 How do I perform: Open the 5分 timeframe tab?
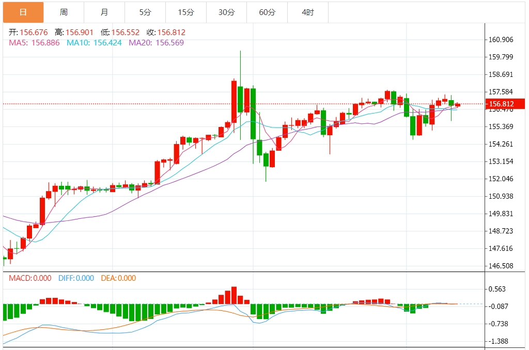point(145,12)
